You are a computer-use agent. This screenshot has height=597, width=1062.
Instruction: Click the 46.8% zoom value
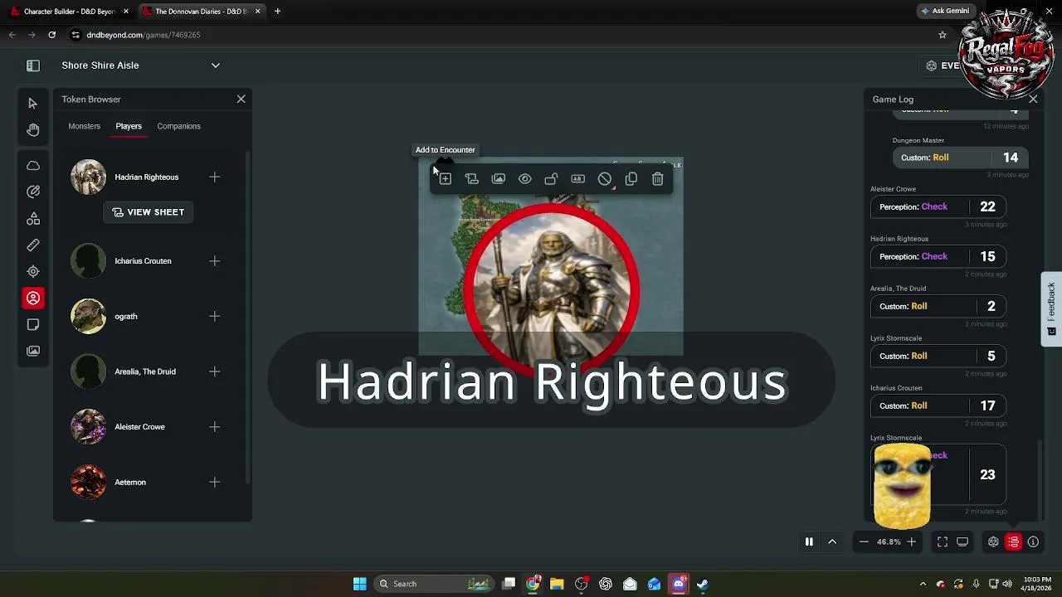pyautogui.click(x=889, y=542)
